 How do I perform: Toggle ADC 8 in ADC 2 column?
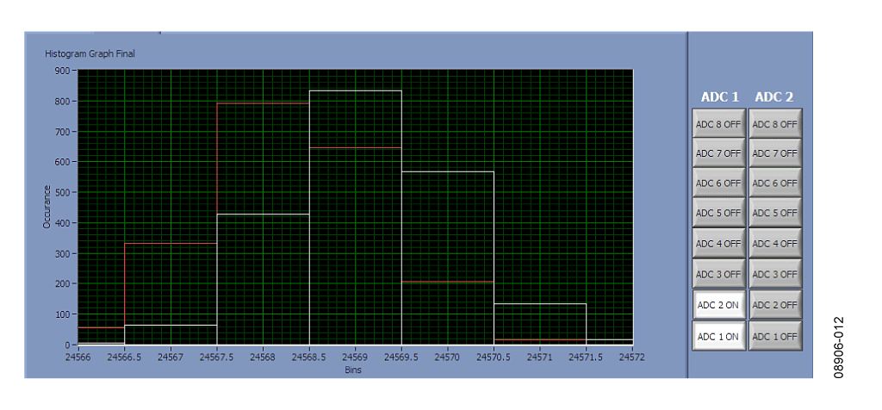(x=774, y=124)
